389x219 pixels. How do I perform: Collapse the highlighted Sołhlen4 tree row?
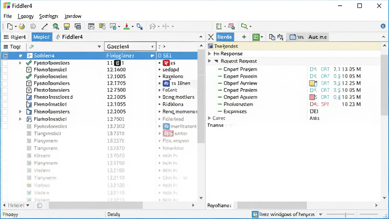21,56
